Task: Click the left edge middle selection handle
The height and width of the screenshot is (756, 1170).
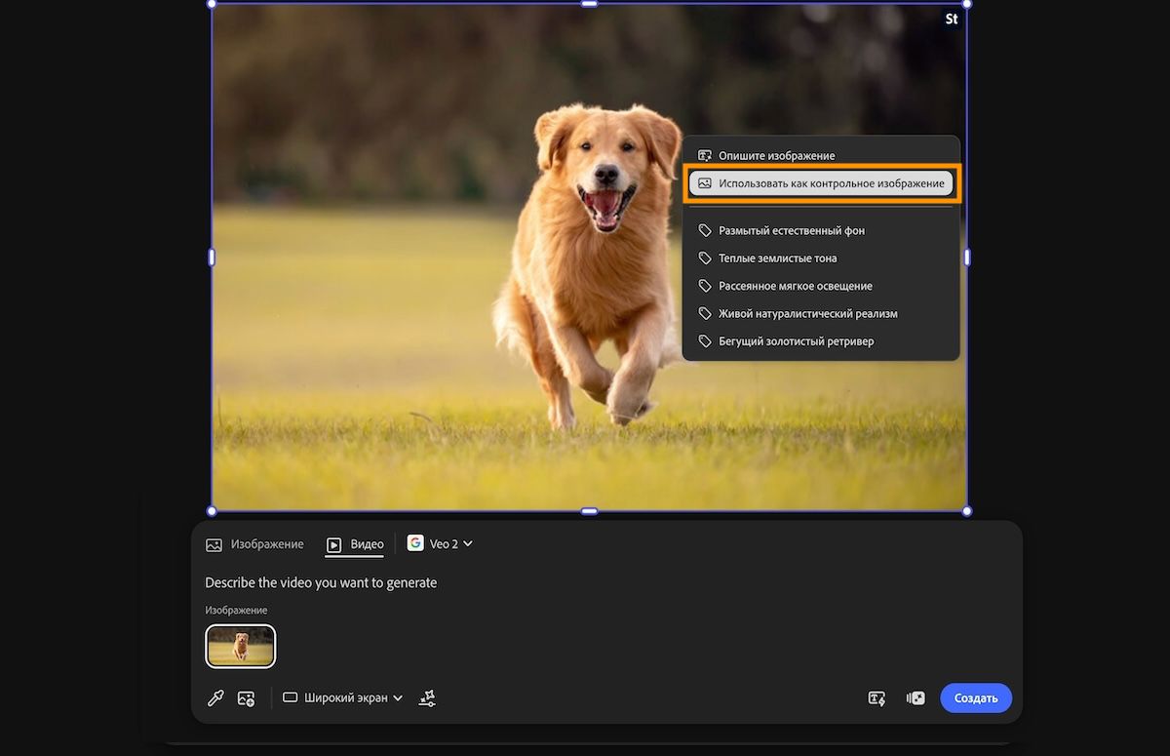Action: [x=212, y=258]
